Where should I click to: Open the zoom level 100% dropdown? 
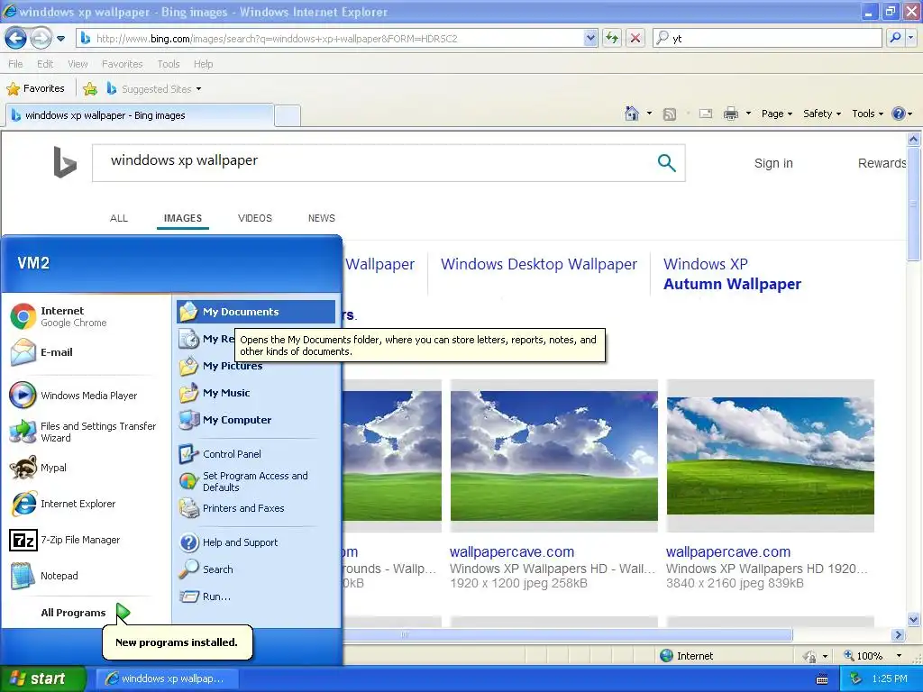point(899,656)
